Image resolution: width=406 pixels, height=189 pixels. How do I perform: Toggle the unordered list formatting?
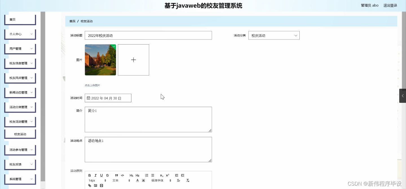[153, 175]
